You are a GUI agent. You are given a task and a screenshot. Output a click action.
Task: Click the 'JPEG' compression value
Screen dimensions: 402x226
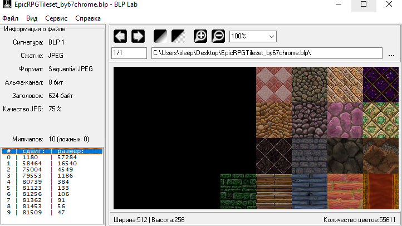56,56
